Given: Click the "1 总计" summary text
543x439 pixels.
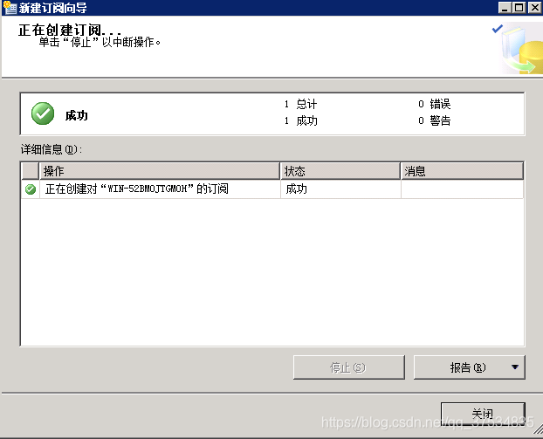Looking at the screenshot, I should pyautogui.click(x=300, y=104).
